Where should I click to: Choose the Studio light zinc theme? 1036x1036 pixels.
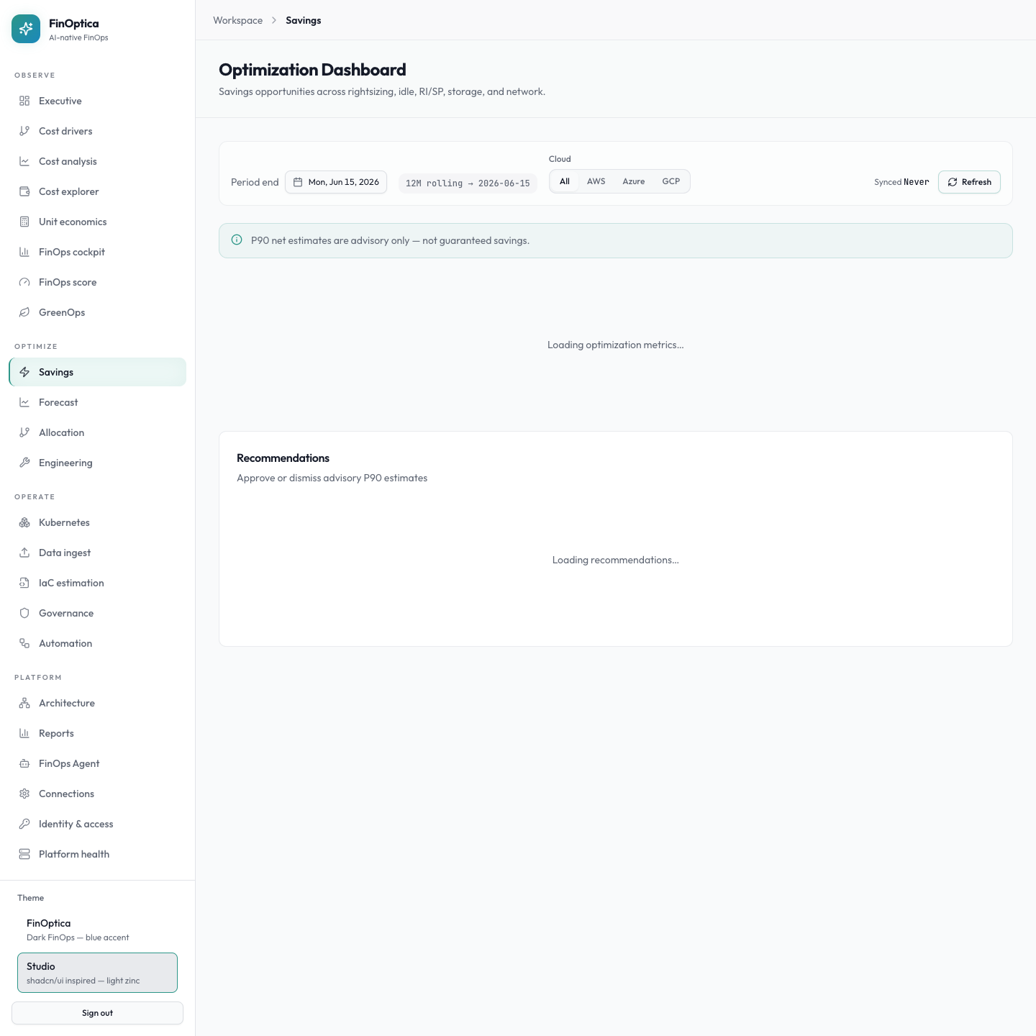tap(97, 973)
